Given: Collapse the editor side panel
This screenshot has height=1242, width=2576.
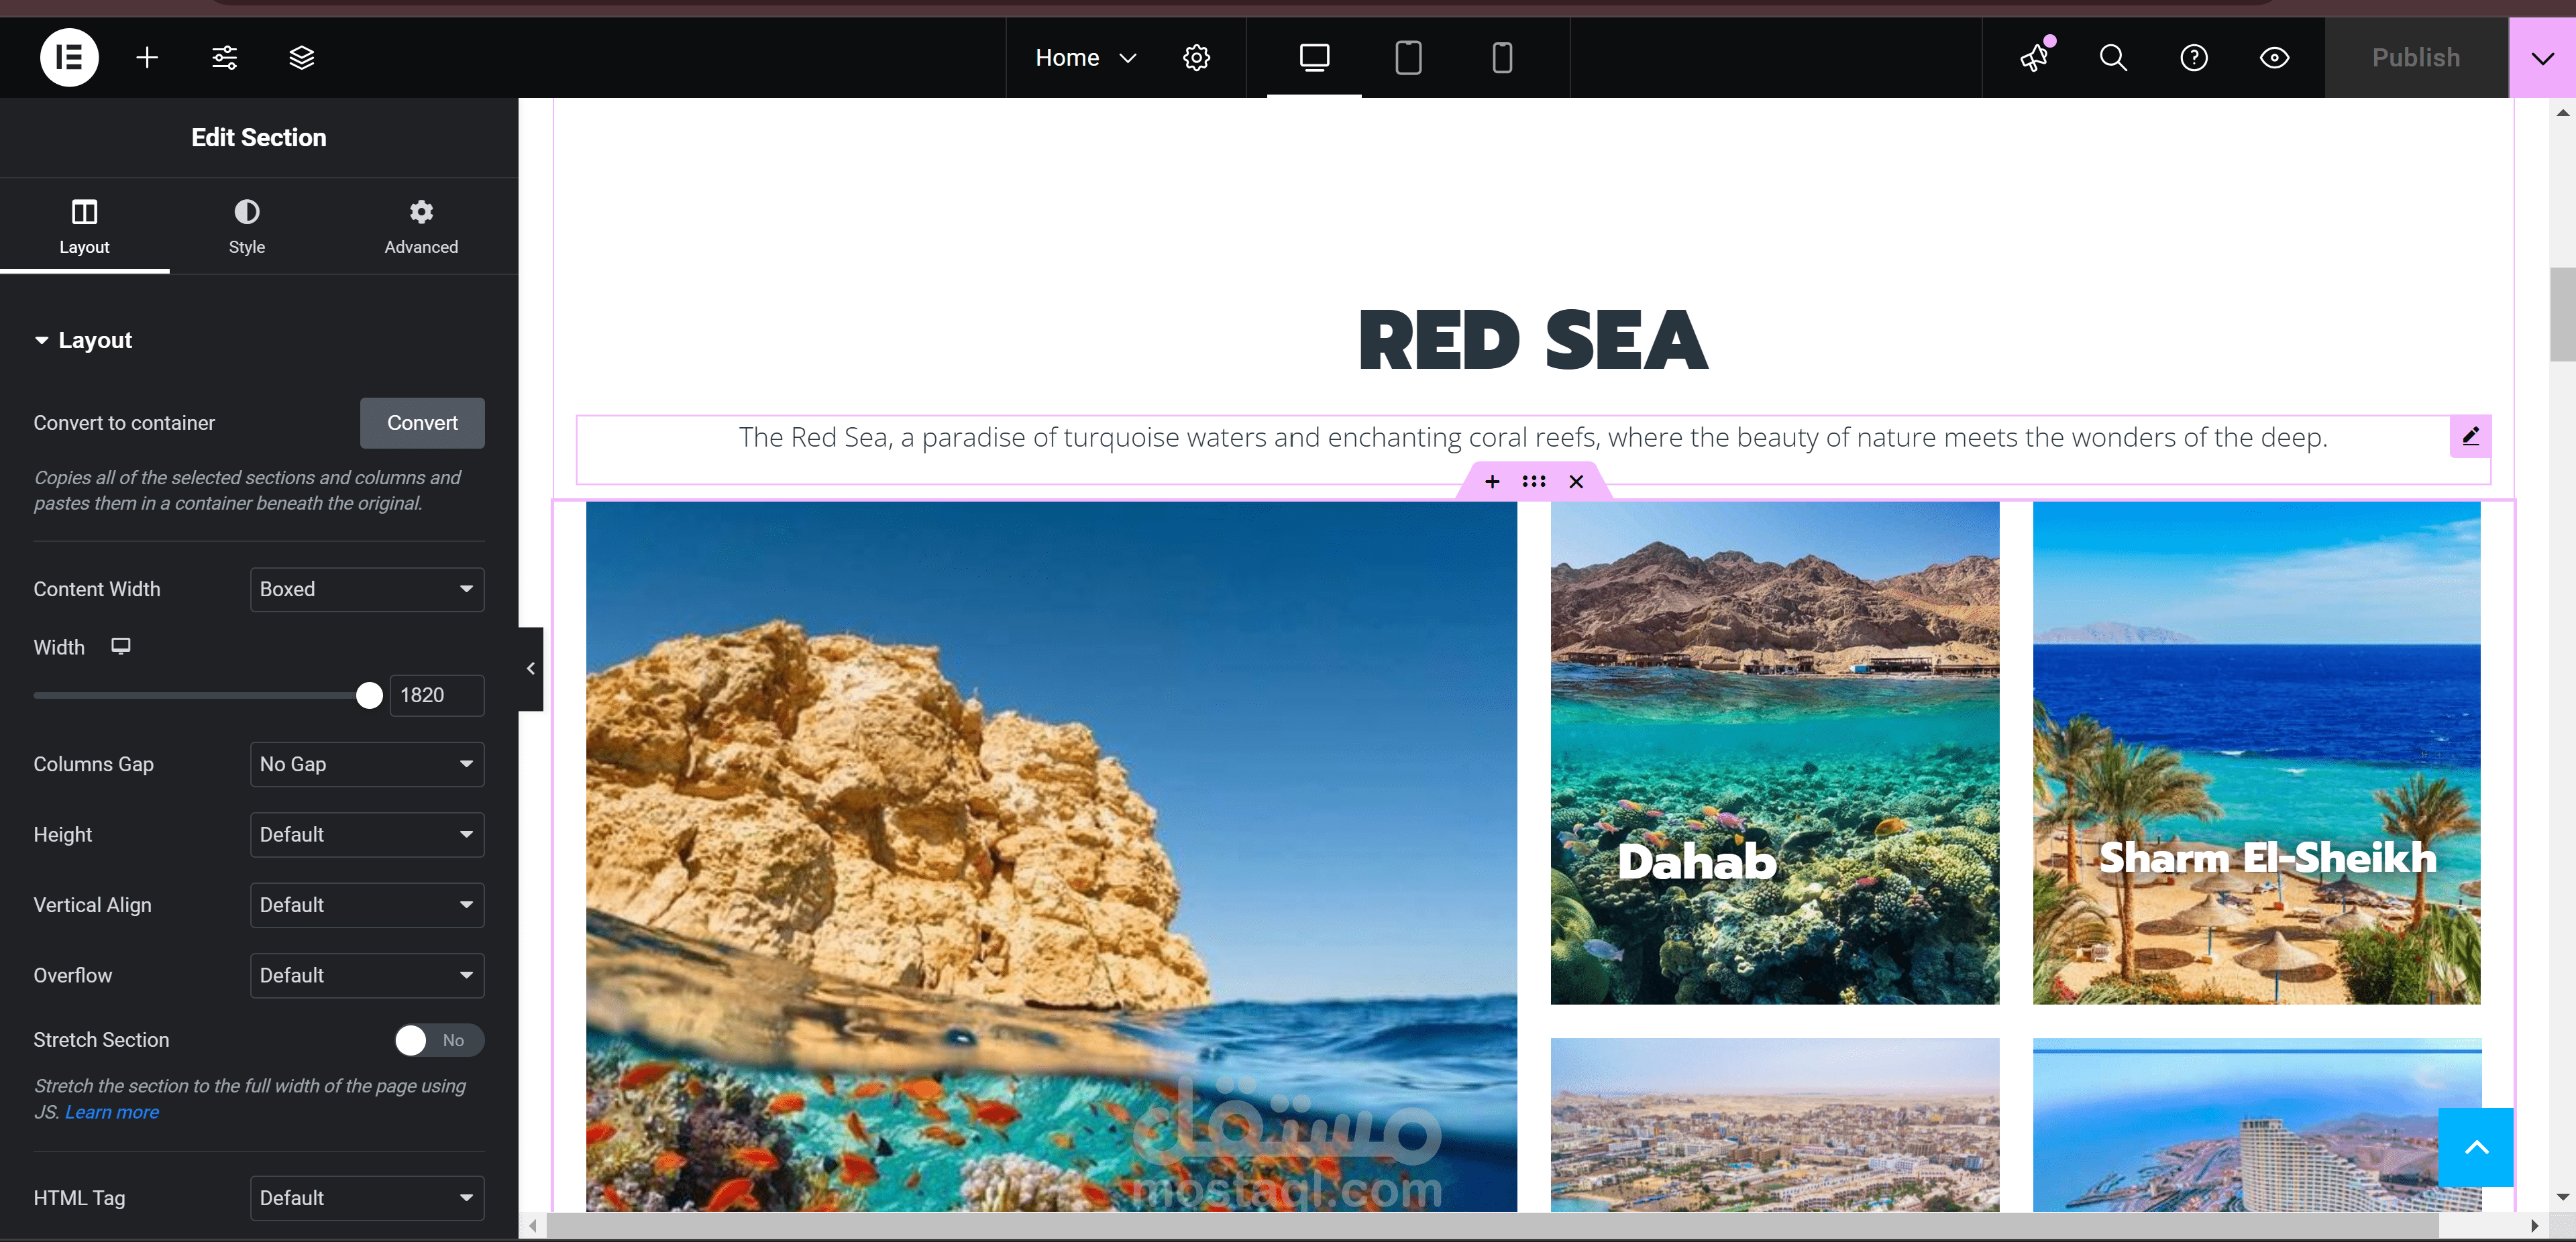Looking at the screenshot, I should pos(531,669).
